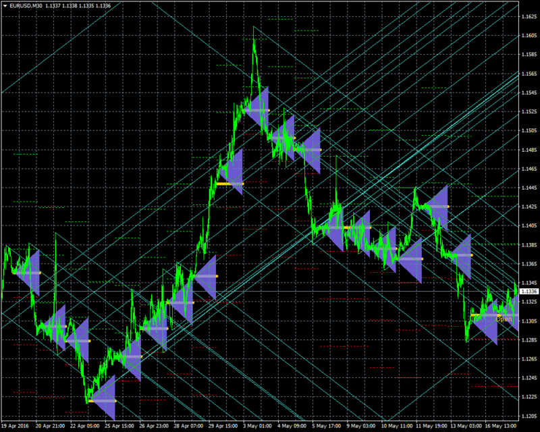540x432 pixels.
Task: Click the EURUSD,M30 symbol label
Action: pyautogui.click(x=26, y=5)
